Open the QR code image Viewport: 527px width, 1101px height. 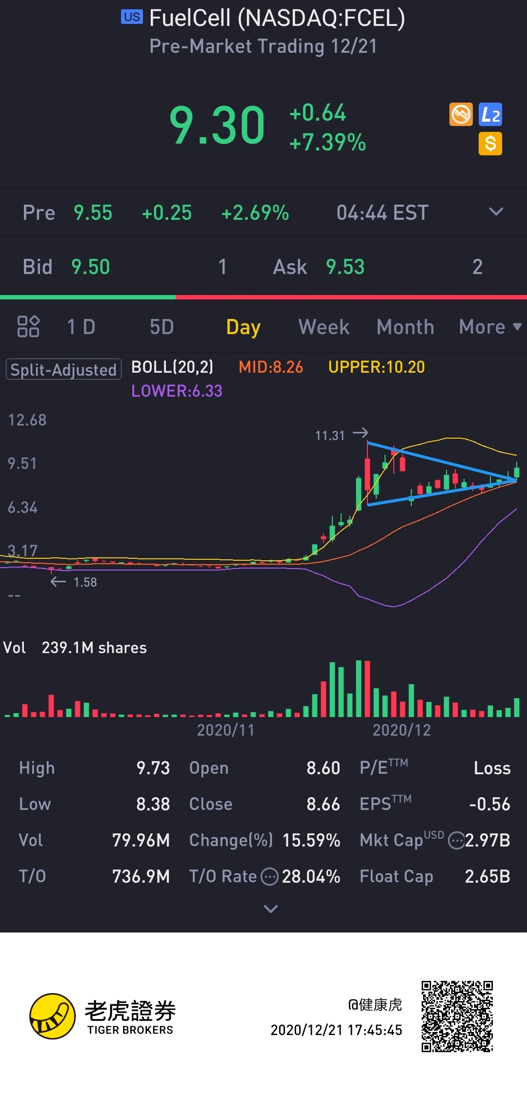(x=457, y=1016)
